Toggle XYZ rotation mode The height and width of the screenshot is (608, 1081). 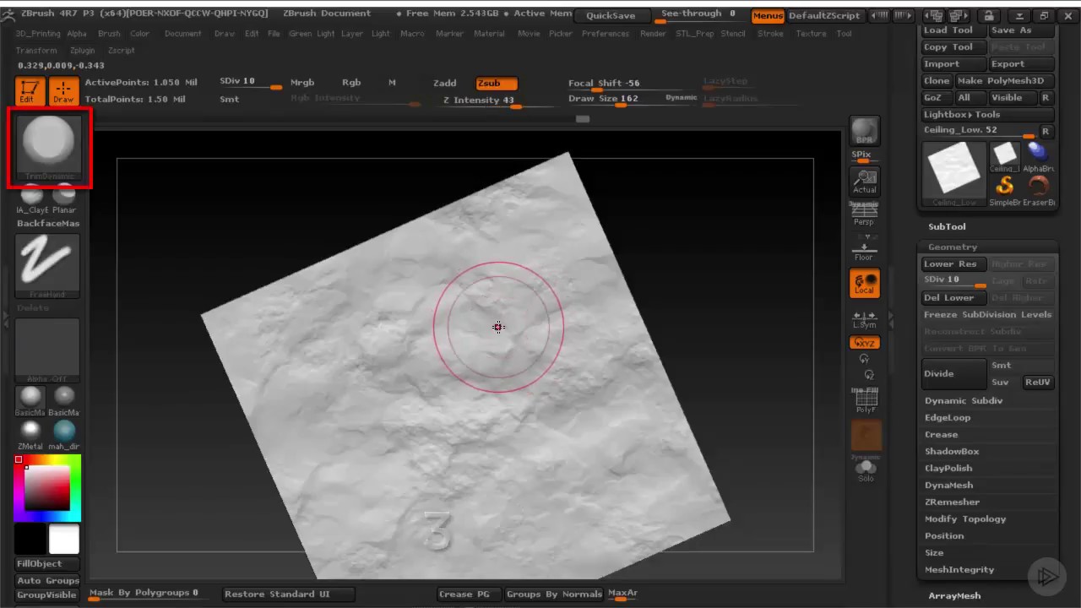865,343
